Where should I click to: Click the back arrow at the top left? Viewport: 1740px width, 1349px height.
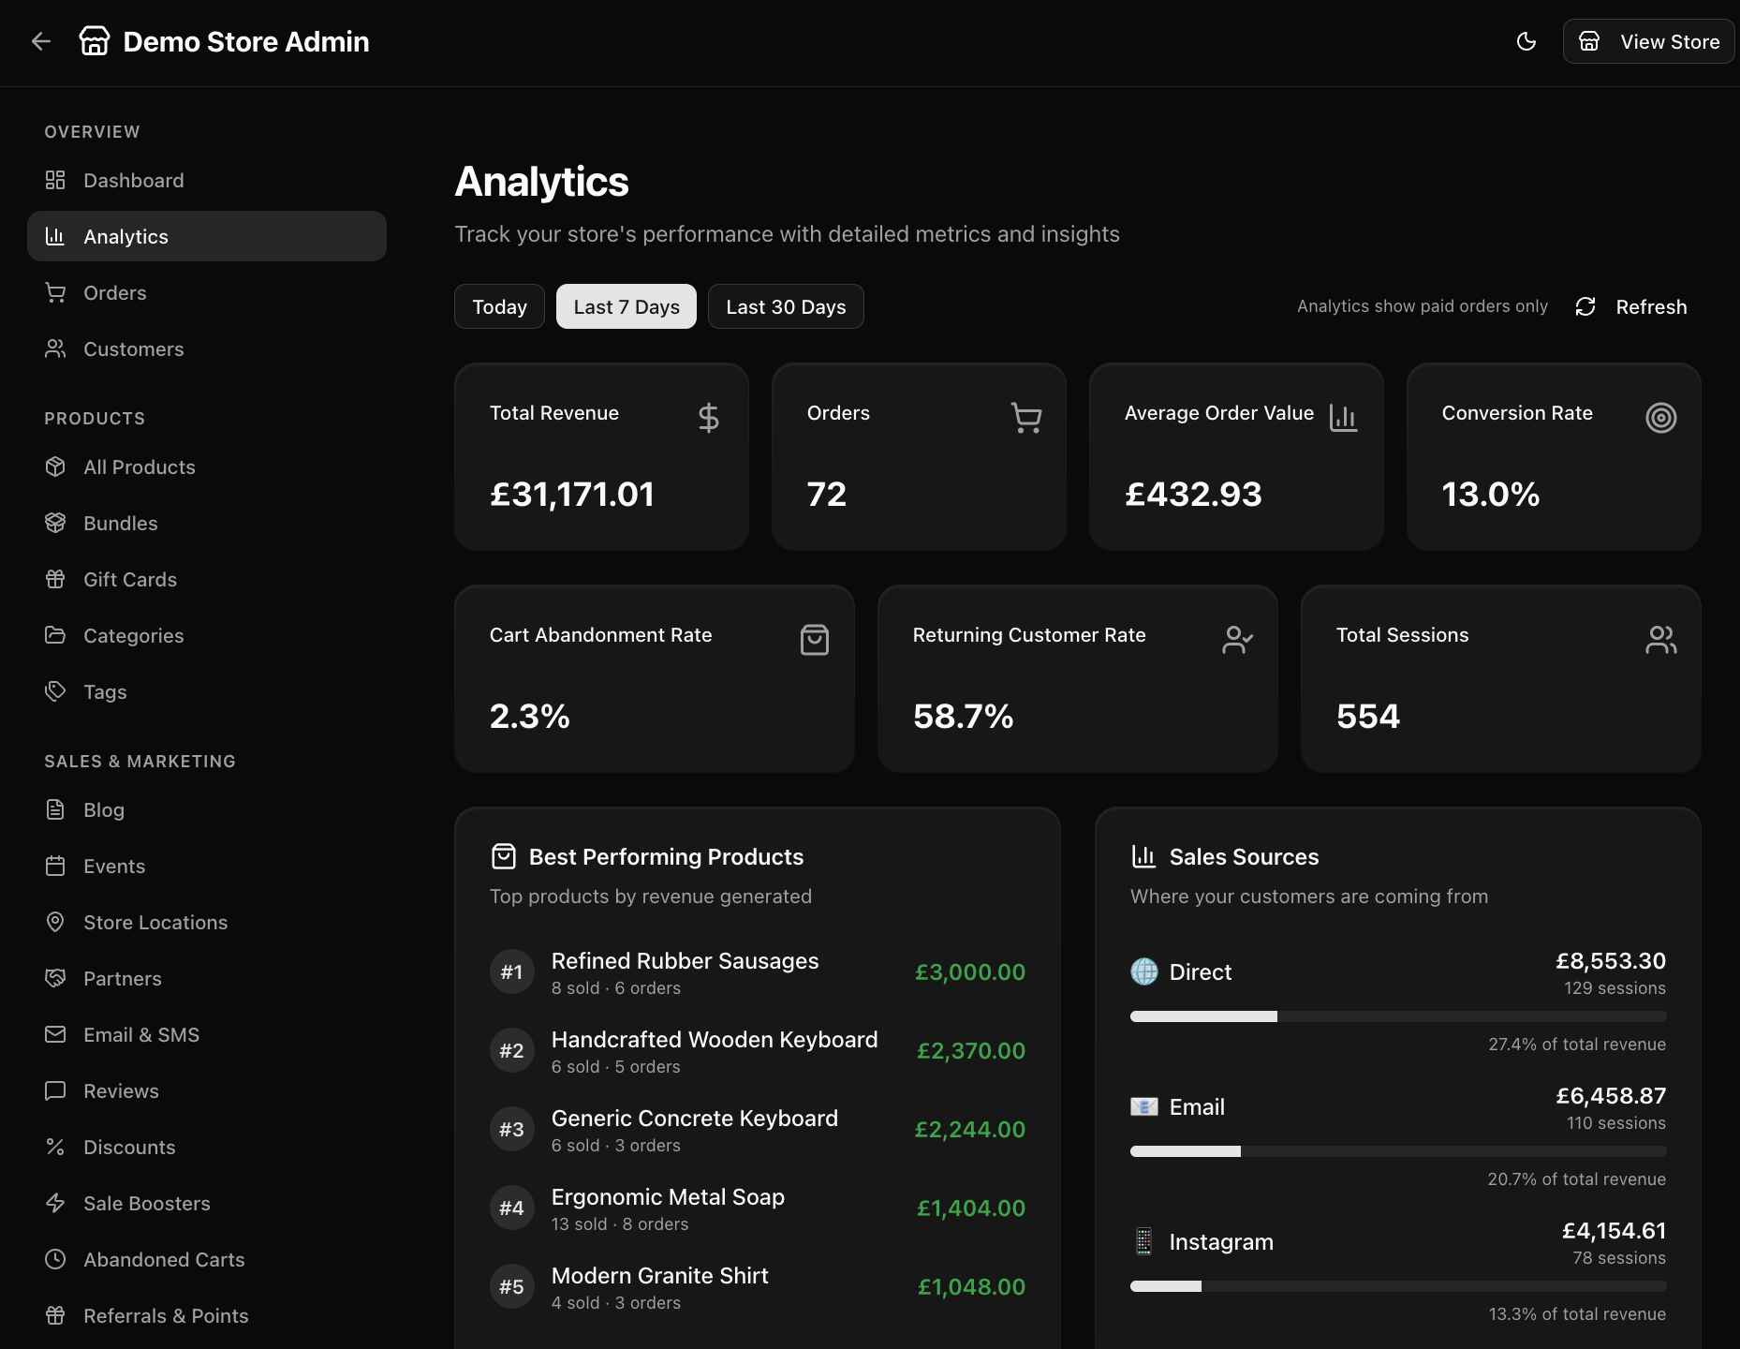tap(40, 41)
